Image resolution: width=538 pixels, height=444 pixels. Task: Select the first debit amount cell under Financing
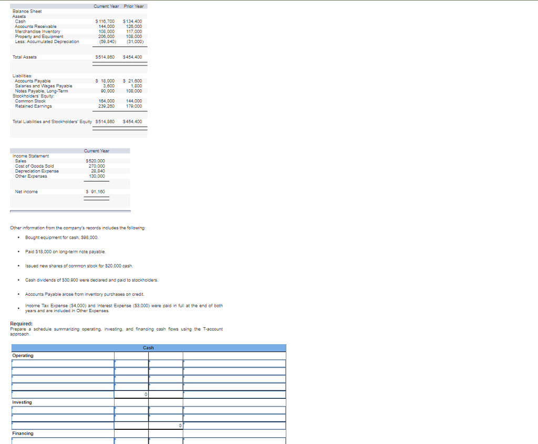click(x=131, y=441)
